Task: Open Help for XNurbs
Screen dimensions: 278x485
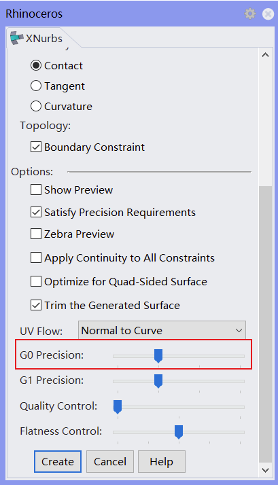Action: click(162, 461)
